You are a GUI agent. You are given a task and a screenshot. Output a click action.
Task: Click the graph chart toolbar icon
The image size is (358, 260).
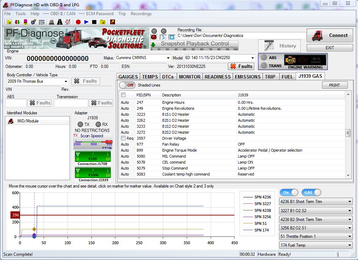pyautogui.click(x=52, y=22)
